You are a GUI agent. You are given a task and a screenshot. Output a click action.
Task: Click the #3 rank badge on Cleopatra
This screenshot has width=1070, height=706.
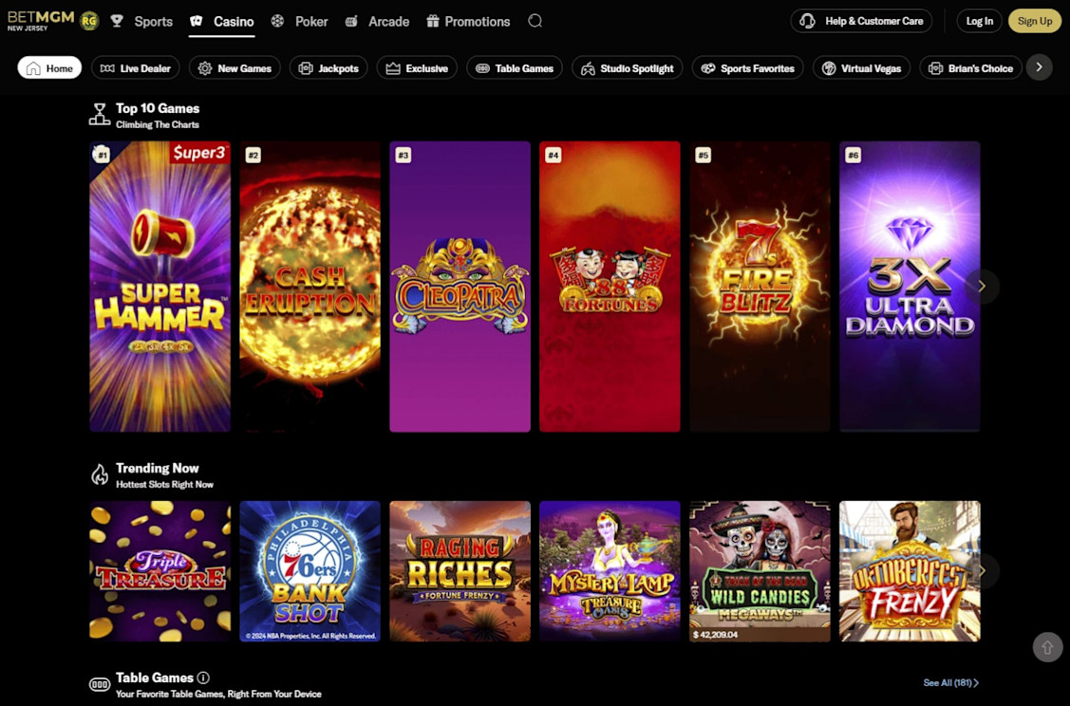(404, 155)
